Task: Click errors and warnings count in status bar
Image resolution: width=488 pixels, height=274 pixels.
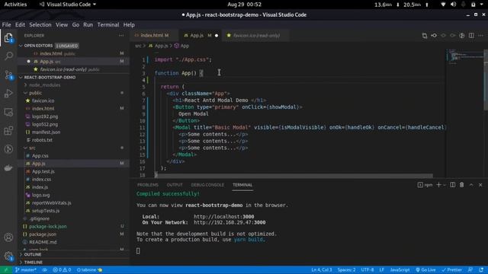Action: [62, 269]
